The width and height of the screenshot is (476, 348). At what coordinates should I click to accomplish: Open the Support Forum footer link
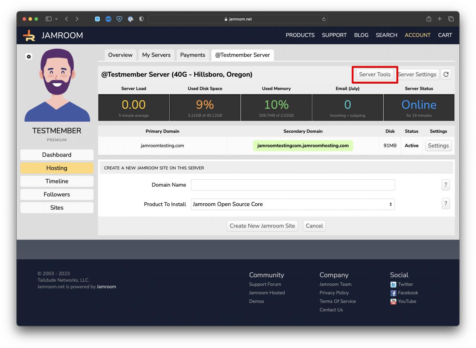(265, 284)
